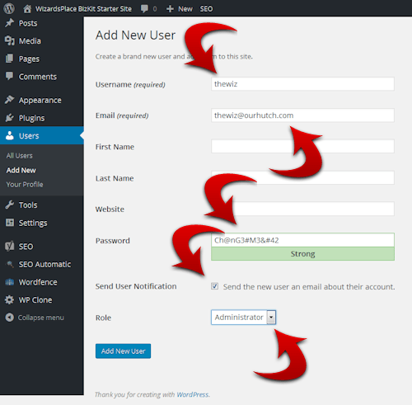Open the Role select box
Screen dimensions: 412x405
(x=243, y=318)
